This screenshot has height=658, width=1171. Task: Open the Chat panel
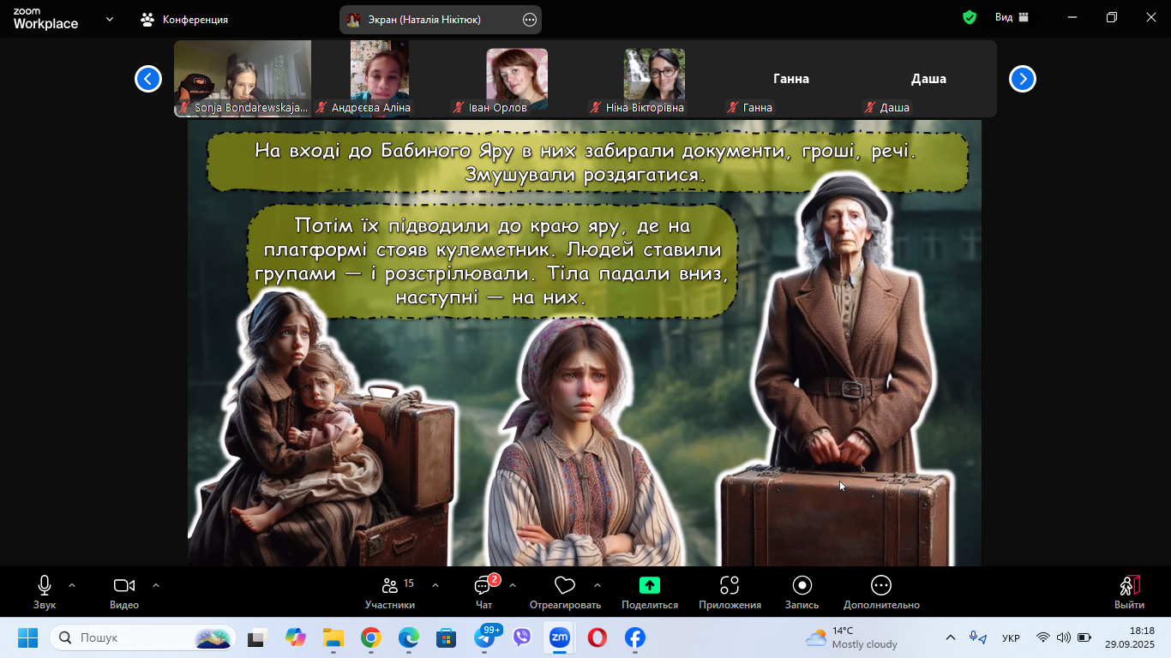click(x=483, y=586)
